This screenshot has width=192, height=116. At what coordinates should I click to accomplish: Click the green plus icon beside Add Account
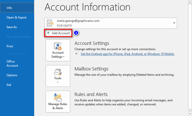pos(48,33)
